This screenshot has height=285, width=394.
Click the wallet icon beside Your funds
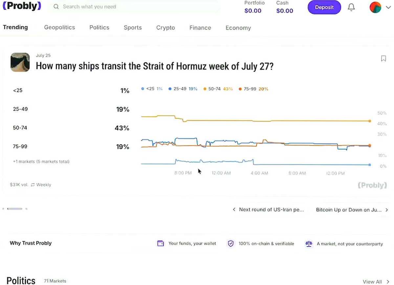pyautogui.click(x=161, y=243)
